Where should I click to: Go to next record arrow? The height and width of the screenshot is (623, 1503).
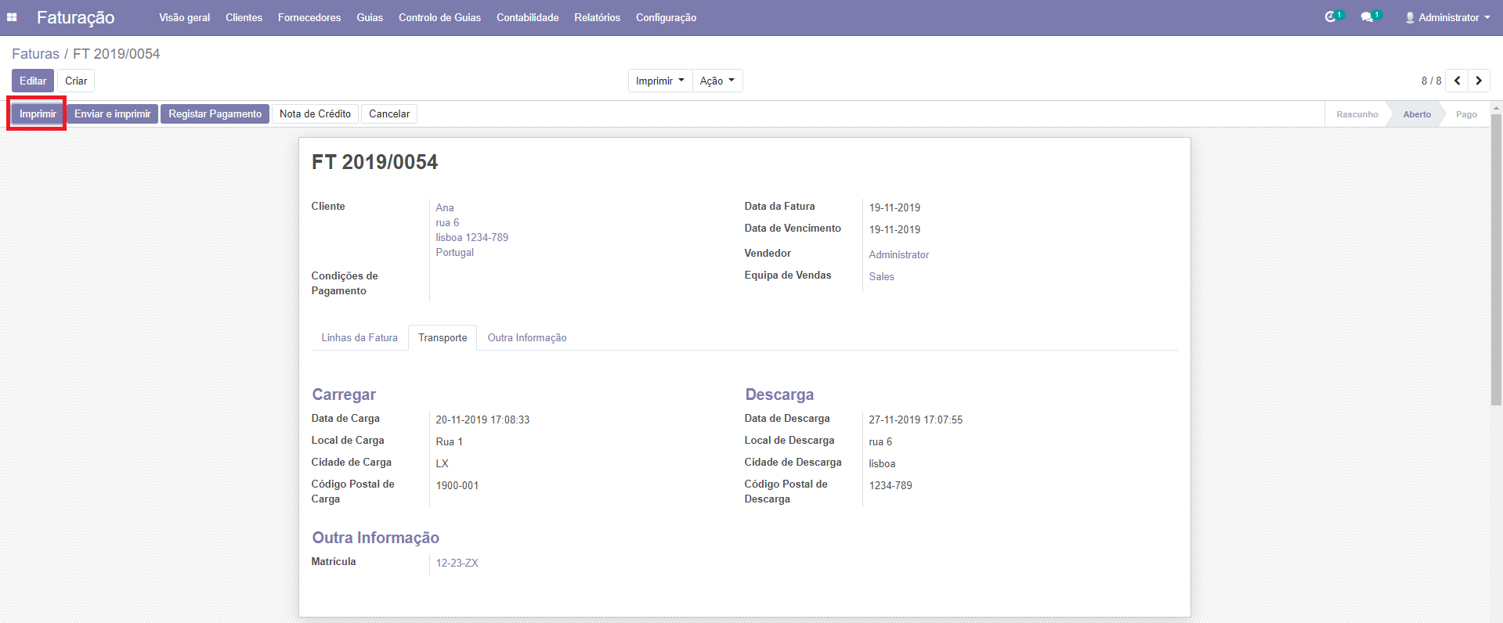click(x=1479, y=81)
